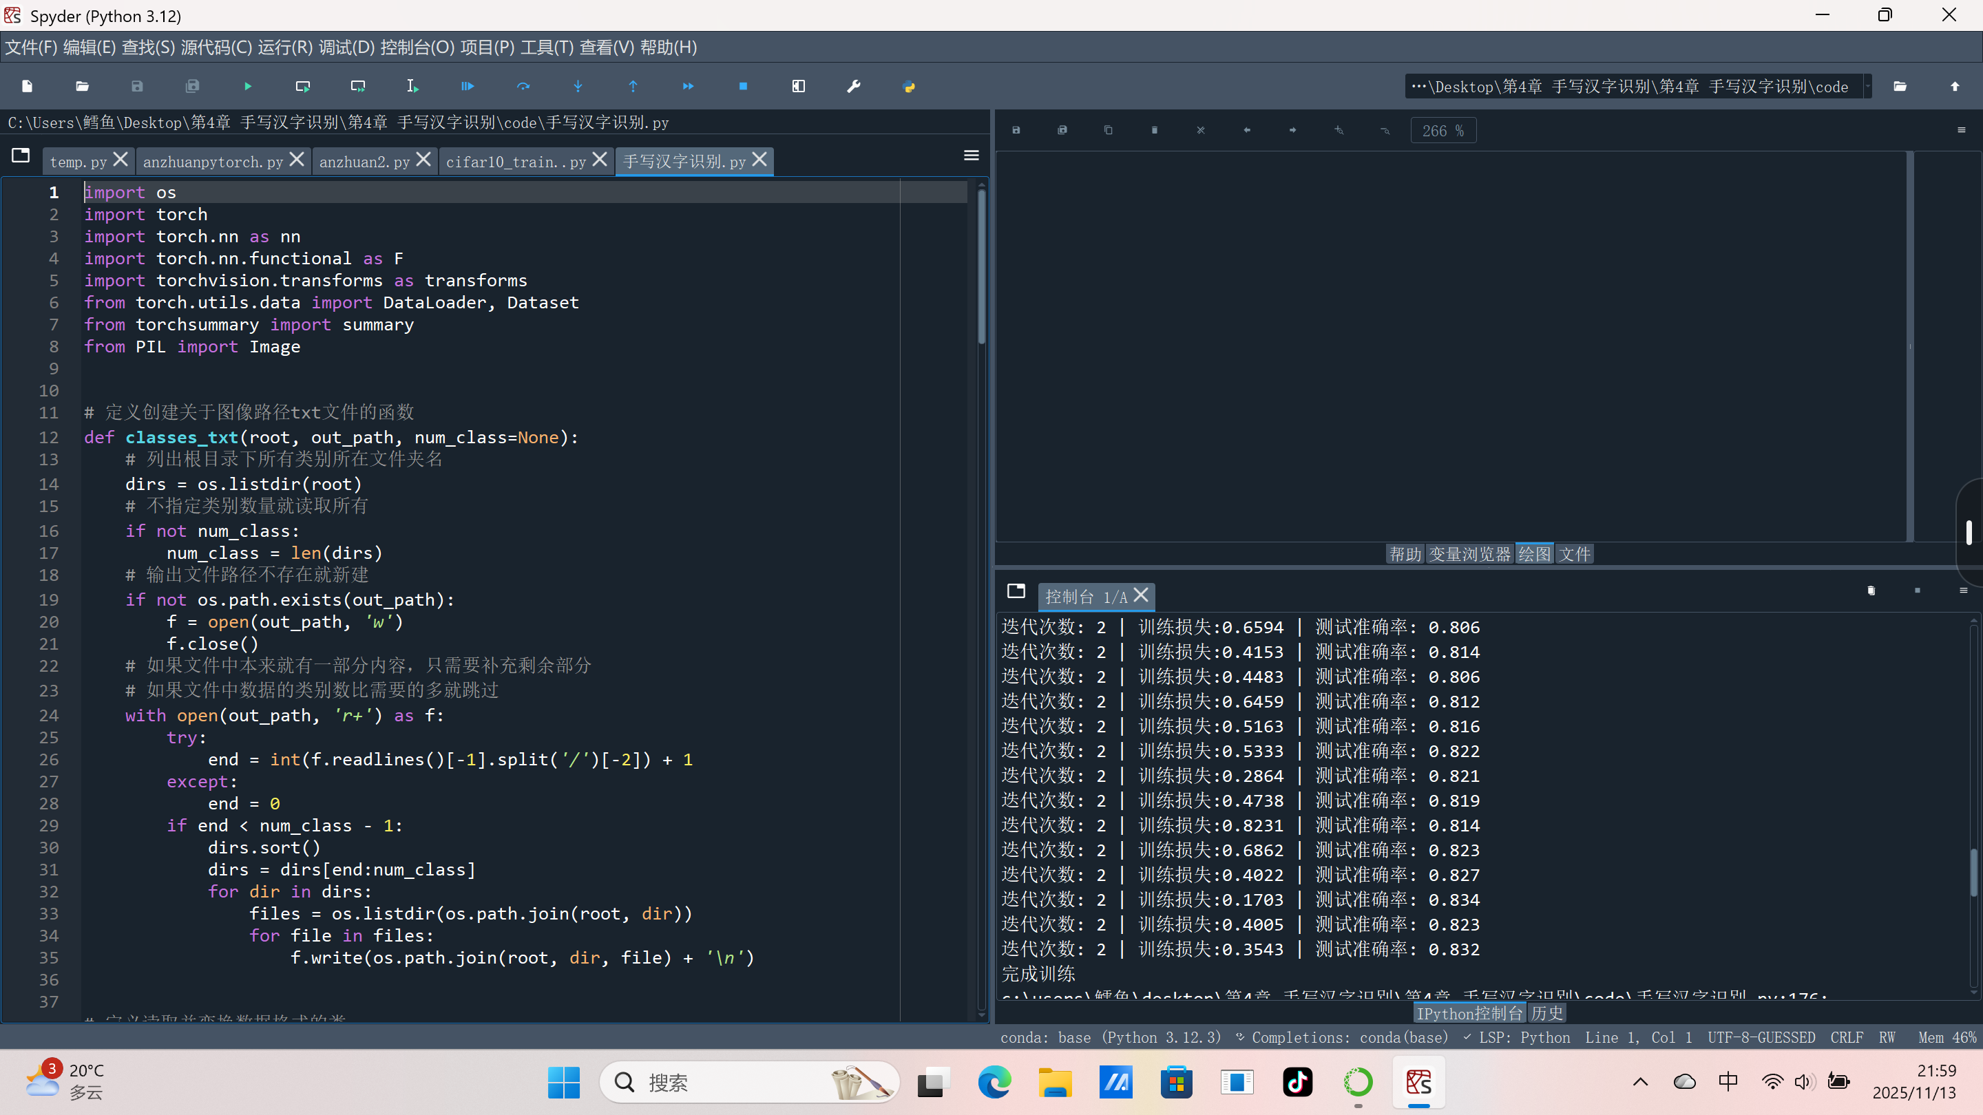The image size is (1983, 1115).
Task: Open the editor pane options hamburger menu
Action: pyautogui.click(x=972, y=156)
